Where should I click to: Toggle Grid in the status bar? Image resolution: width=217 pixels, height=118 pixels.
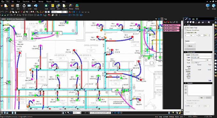[x=156, y=117]
